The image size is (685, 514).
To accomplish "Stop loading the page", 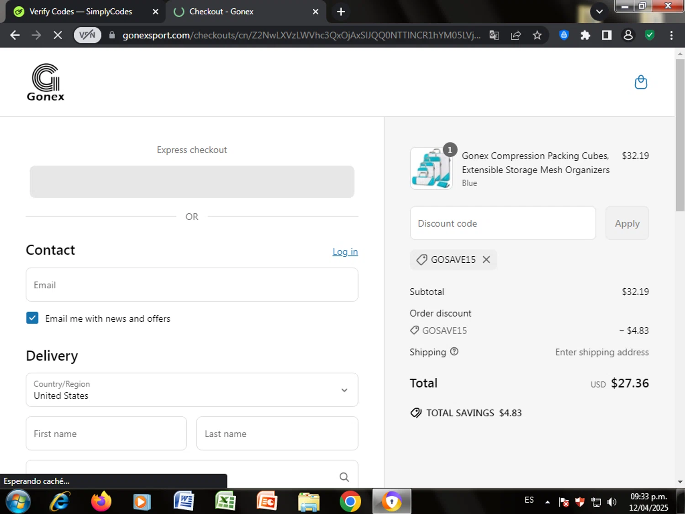I will pyautogui.click(x=58, y=35).
